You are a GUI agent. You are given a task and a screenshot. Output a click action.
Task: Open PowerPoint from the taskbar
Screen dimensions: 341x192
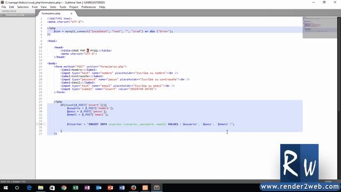[x=110, y=188]
